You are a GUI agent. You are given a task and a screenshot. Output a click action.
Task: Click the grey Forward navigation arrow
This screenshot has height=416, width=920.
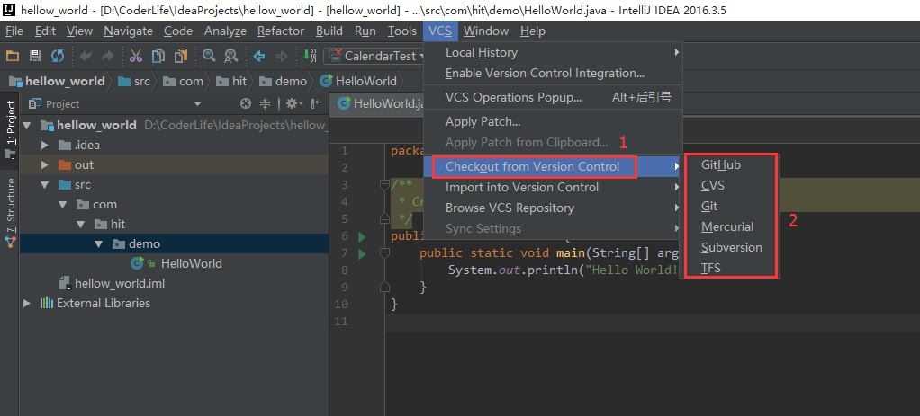(x=282, y=57)
